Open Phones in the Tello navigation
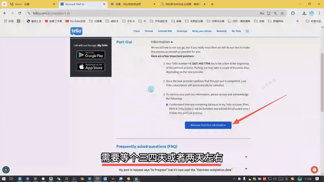Image resolution: width=324 pixels, height=182 pixels. coord(149,31)
